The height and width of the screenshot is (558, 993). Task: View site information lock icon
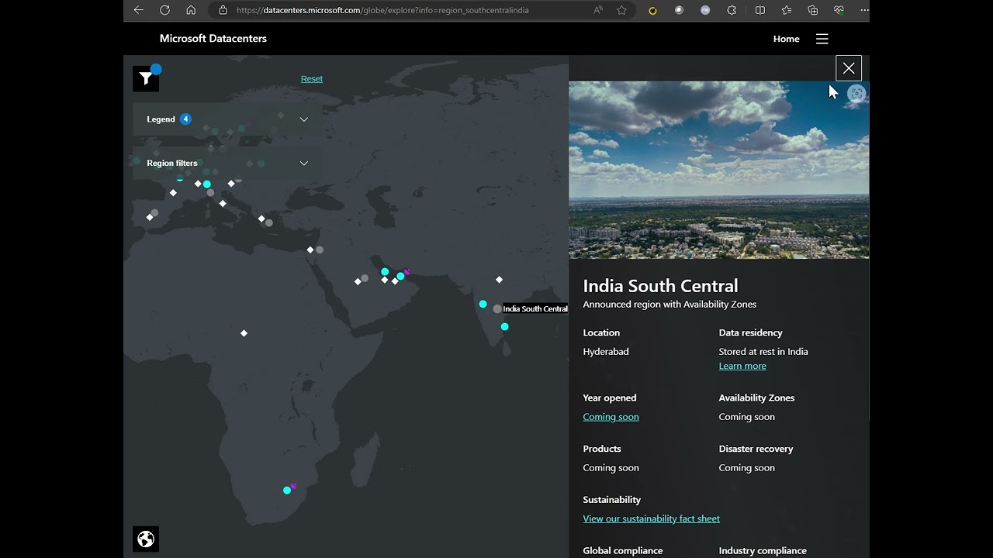click(223, 10)
